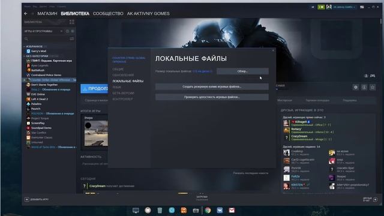Click verify integrity of game files button

tap(212, 97)
